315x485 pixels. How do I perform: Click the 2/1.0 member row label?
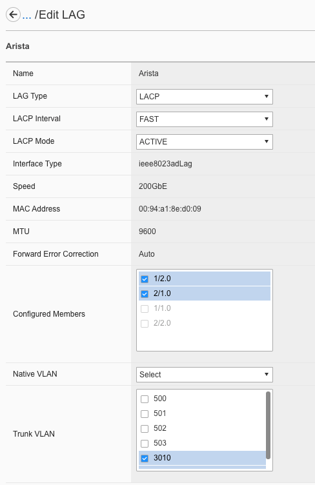[162, 293]
